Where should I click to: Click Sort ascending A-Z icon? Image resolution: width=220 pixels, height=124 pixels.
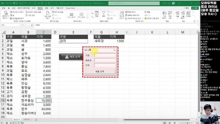92,13
